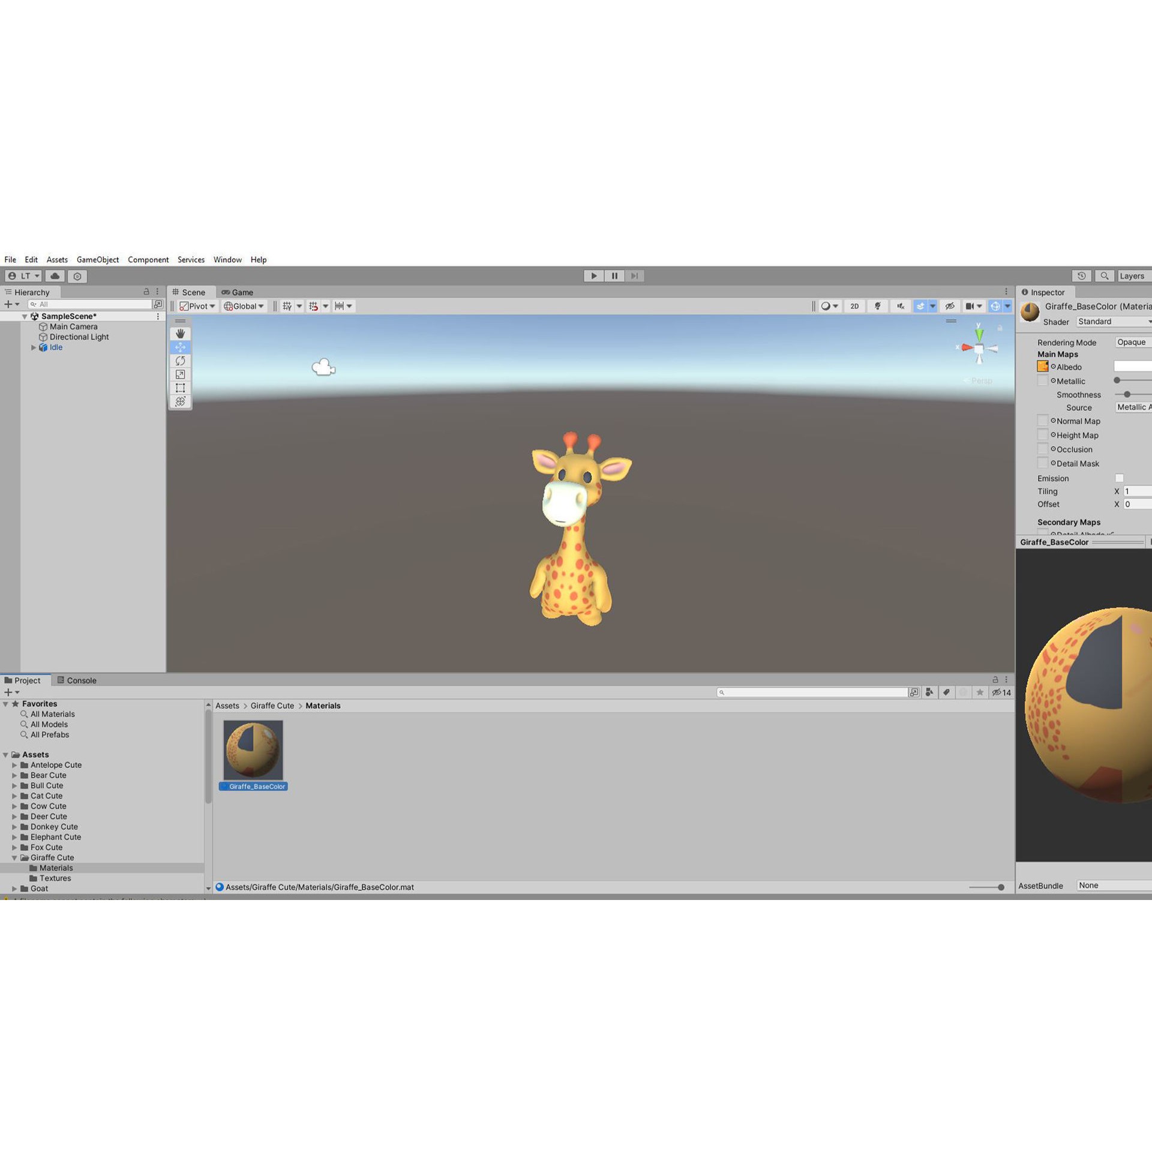Screen dimensions: 1152x1152
Task: Open the Rendering Mode dropdown
Action: pyautogui.click(x=1132, y=342)
